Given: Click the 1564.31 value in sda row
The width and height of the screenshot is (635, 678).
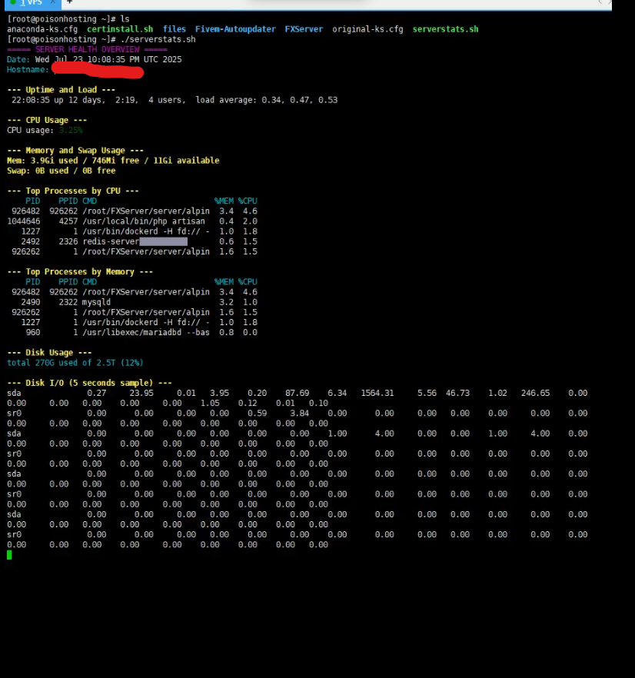Looking at the screenshot, I should (377, 393).
